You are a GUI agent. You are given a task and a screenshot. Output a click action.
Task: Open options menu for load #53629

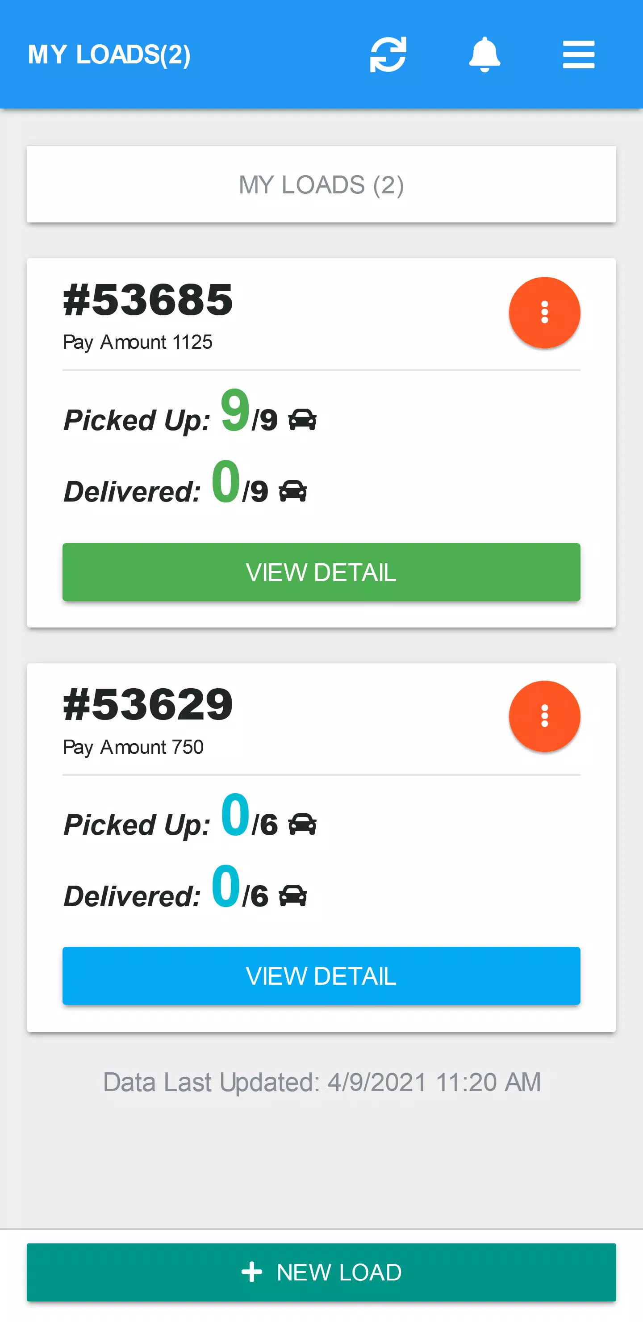pyautogui.click(x=544, y=716)
